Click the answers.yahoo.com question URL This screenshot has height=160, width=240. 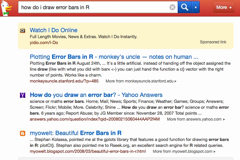95,119
